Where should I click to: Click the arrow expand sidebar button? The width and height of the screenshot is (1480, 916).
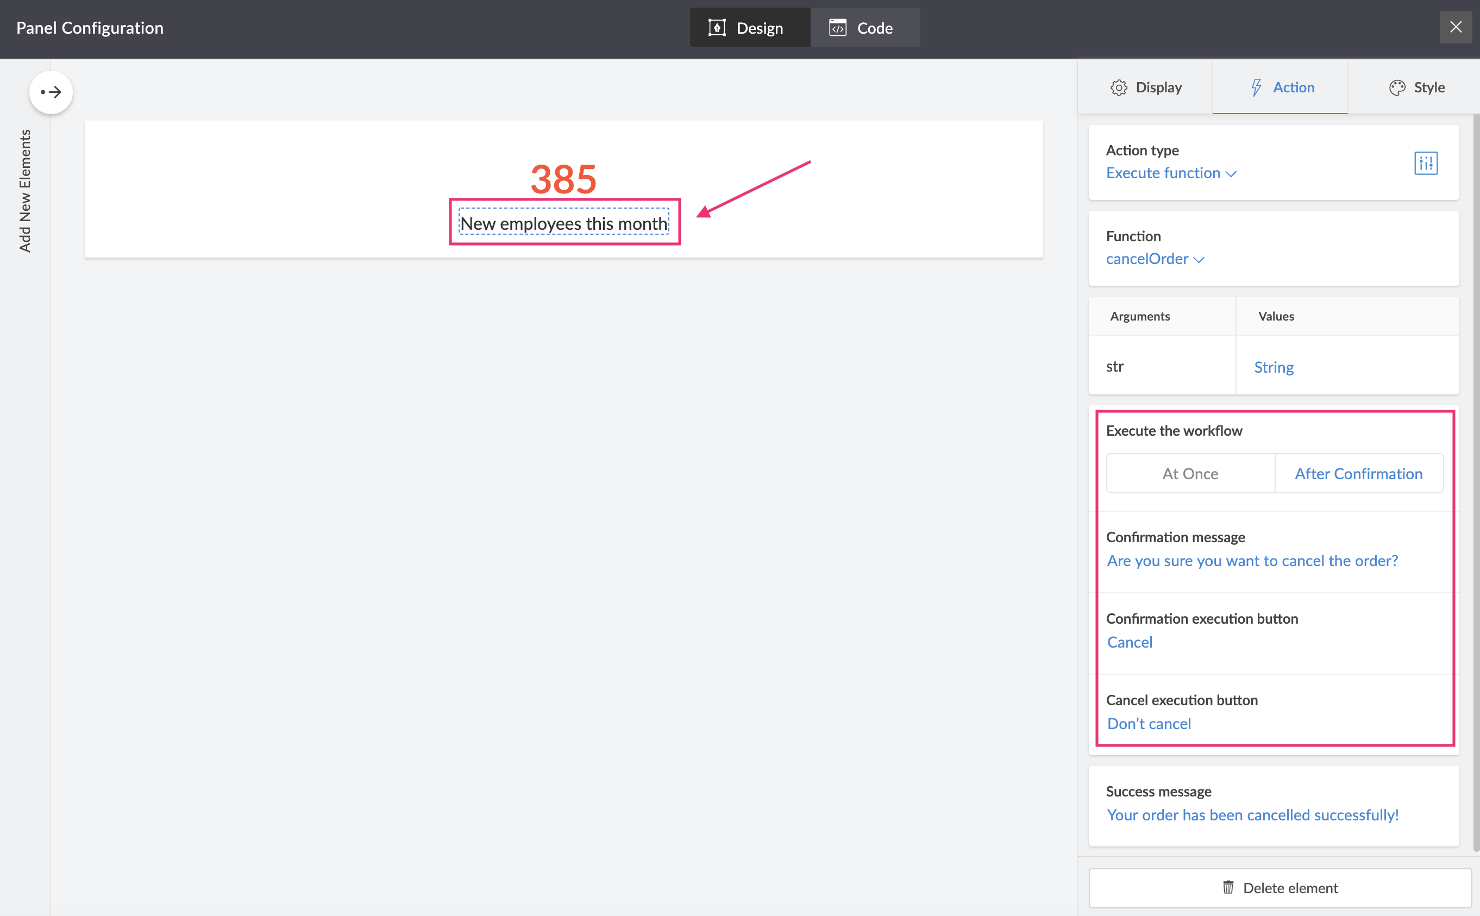tap(51, 92)
